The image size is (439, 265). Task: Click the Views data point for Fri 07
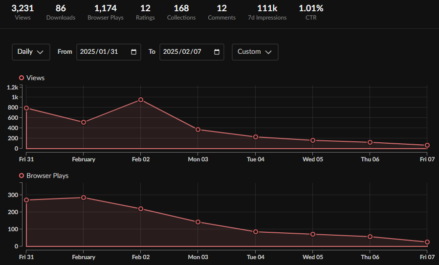pyautogui.click(x=427, y=145)
